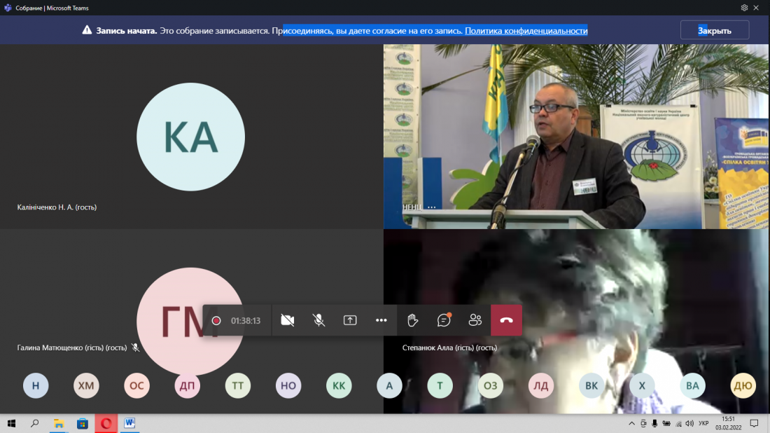Select participant avatar ЛД
The image size is (770, 433).
coord(540,386)
